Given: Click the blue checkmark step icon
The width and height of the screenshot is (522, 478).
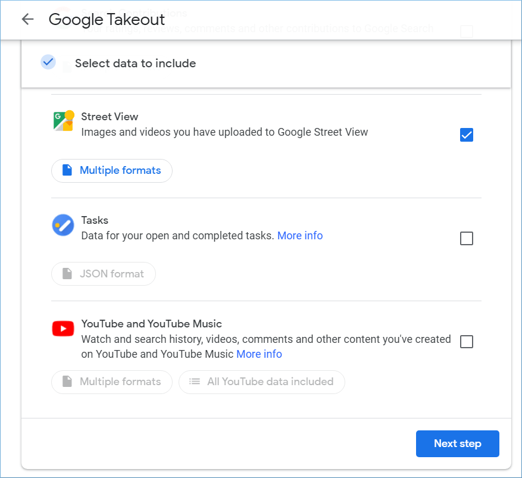Looking at the screenshot, I should (x=48, y=62).
